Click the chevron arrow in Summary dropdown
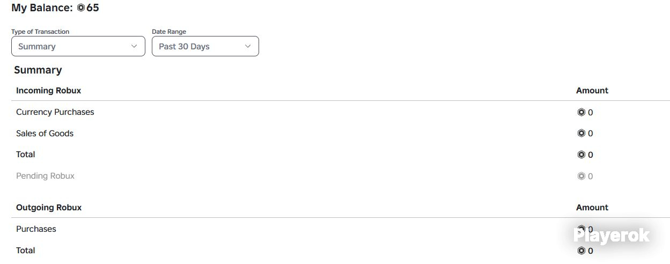Screen dimensions: 670x264 click(x=134, y=46)
